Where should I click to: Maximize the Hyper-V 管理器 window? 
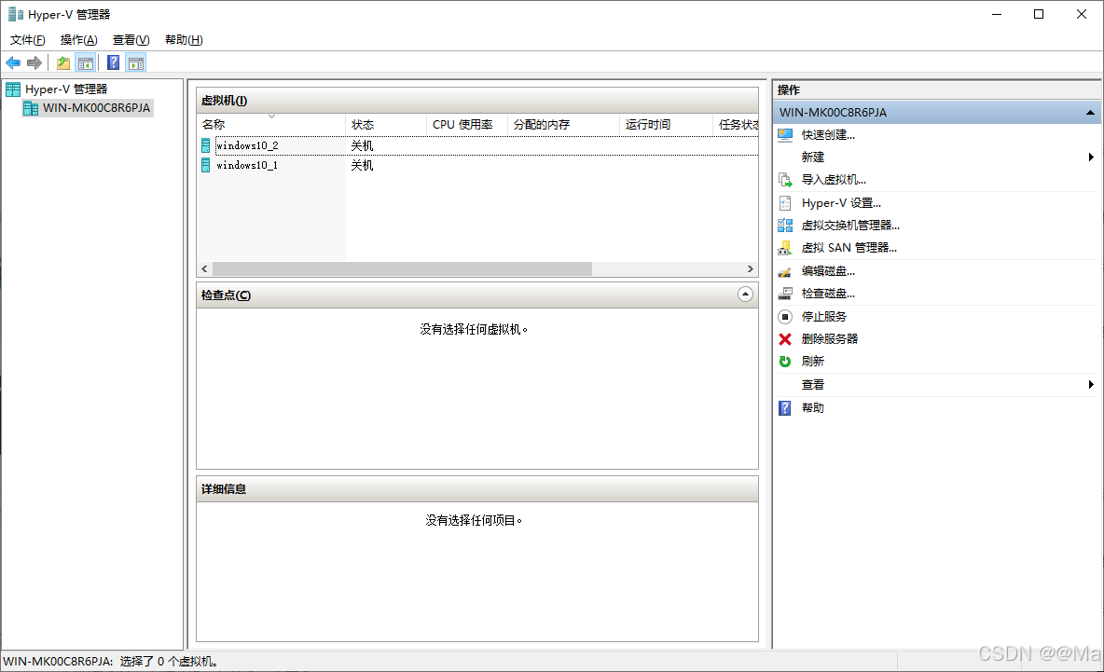pyautogui.click(x=1039, y=14)
